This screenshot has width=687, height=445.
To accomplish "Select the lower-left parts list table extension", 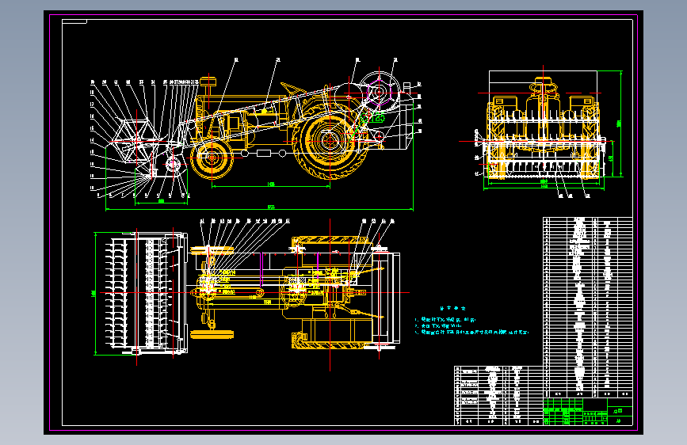I will coord(498,395).
